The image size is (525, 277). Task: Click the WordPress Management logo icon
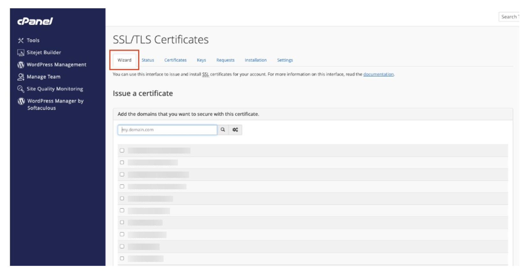(x=21, y=65)
